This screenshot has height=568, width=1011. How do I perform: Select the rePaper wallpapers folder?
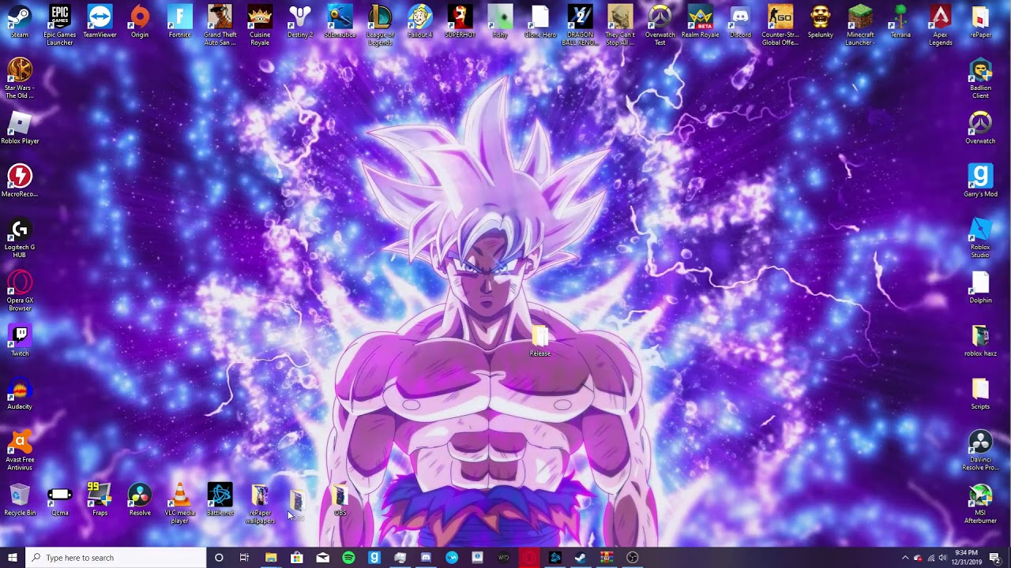[x=260, y=503]
